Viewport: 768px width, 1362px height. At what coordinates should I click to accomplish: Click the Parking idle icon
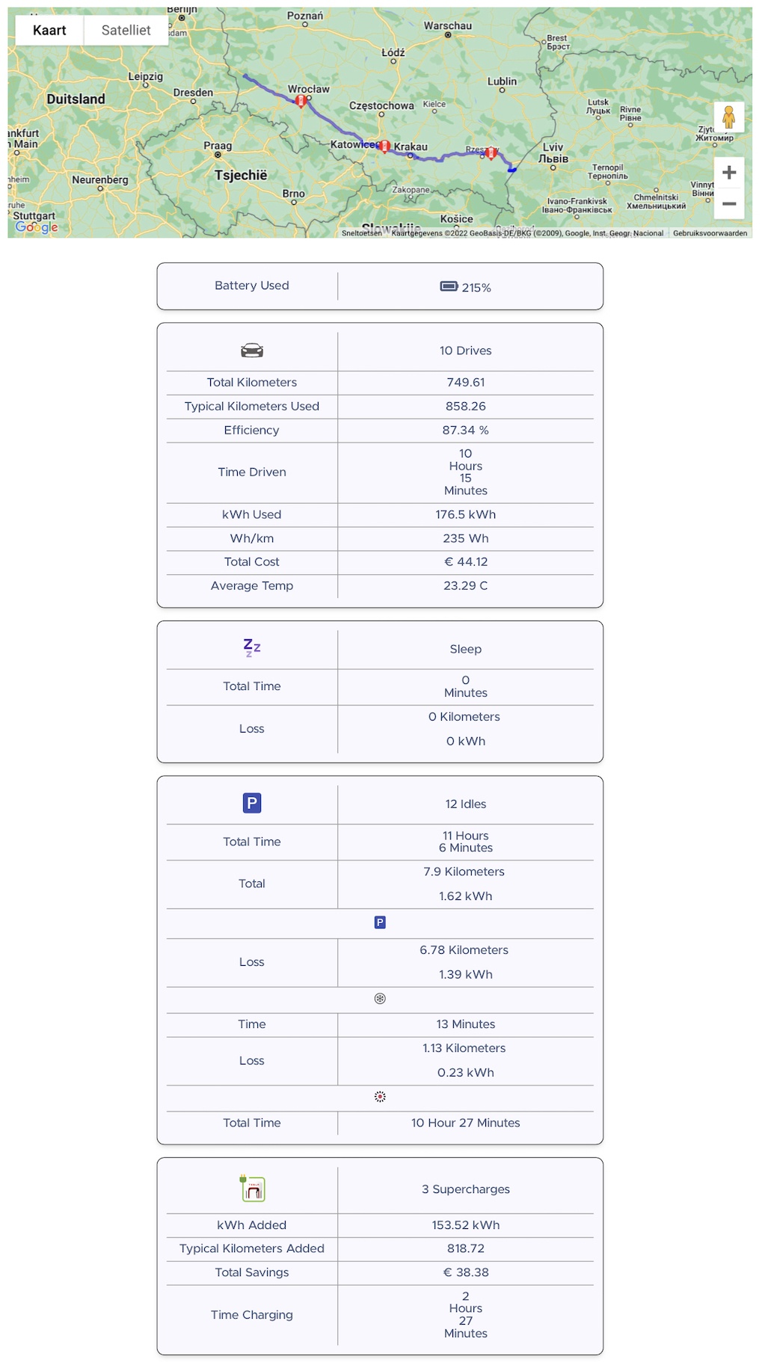click(251, 802)
